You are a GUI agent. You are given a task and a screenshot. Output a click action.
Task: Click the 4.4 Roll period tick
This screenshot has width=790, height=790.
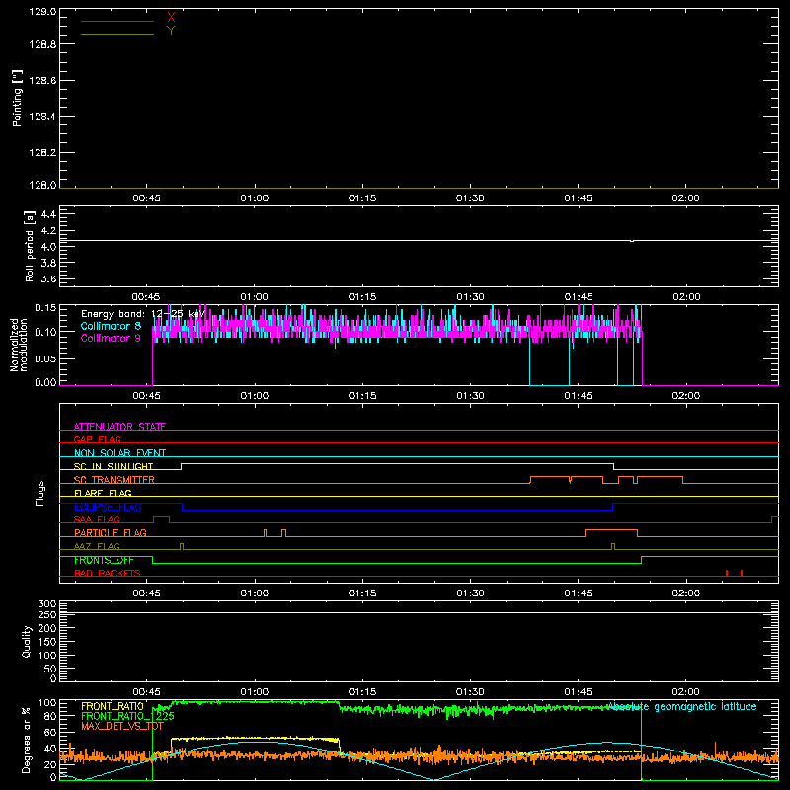[48, 214]
